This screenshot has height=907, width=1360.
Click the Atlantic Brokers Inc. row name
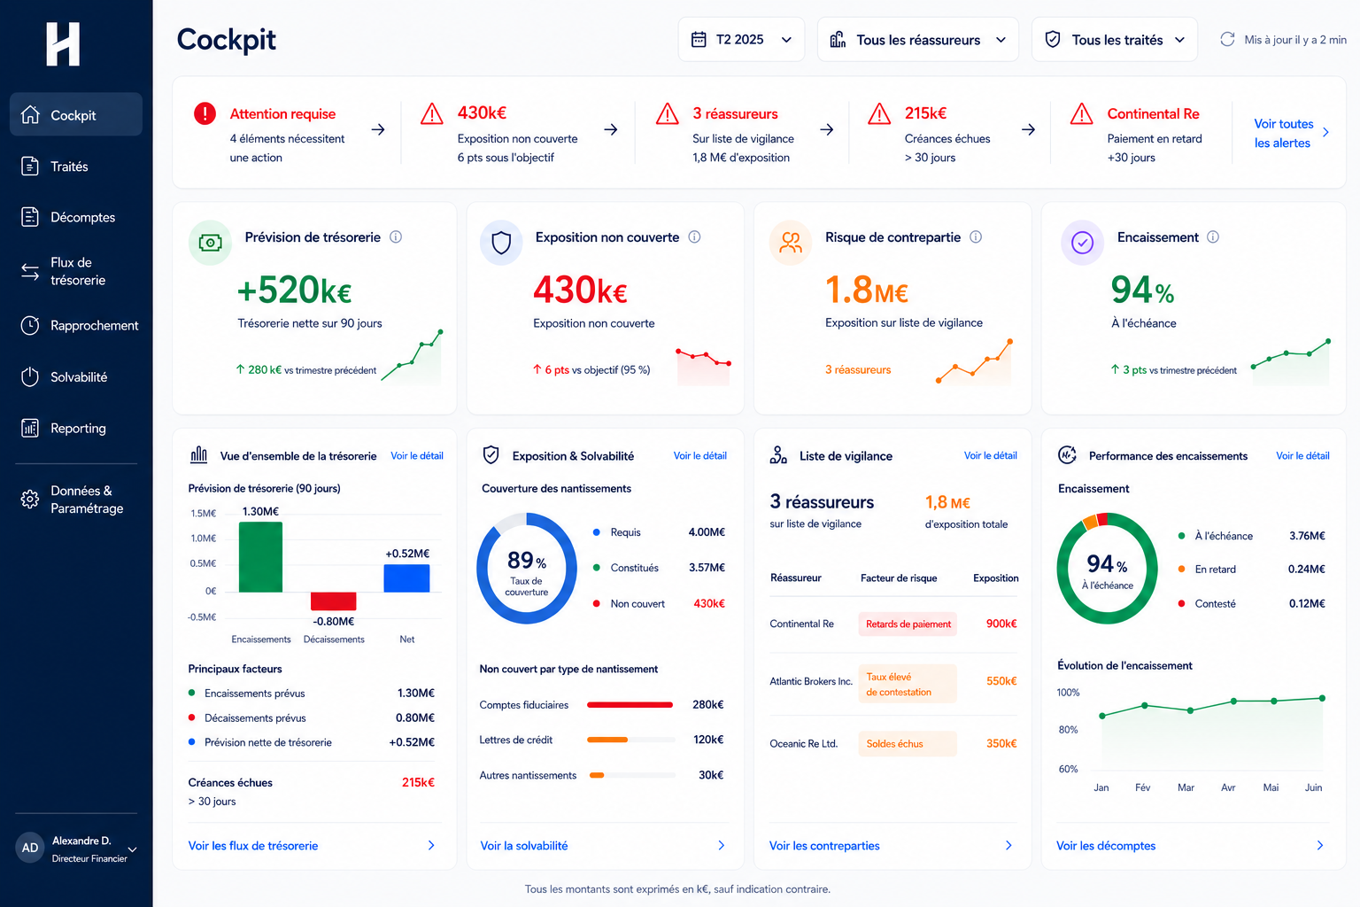click(x=811, y=681)
